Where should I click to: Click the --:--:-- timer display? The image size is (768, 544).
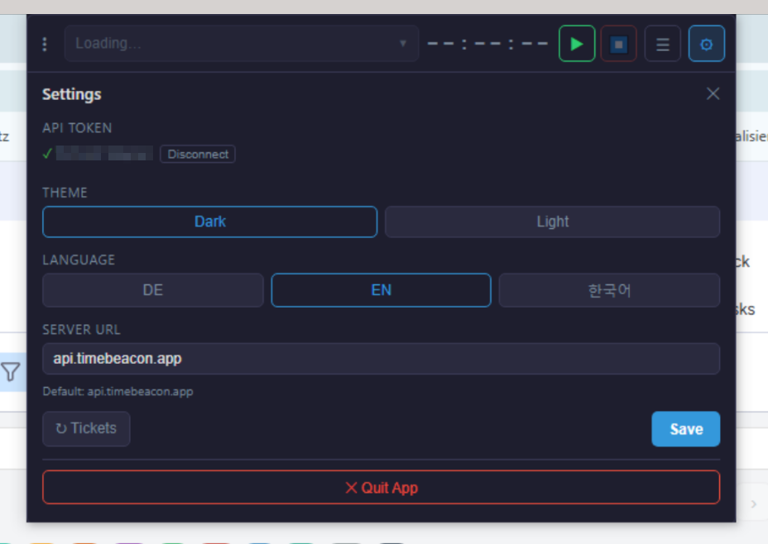pyautogui.click(x=487, y=45)
